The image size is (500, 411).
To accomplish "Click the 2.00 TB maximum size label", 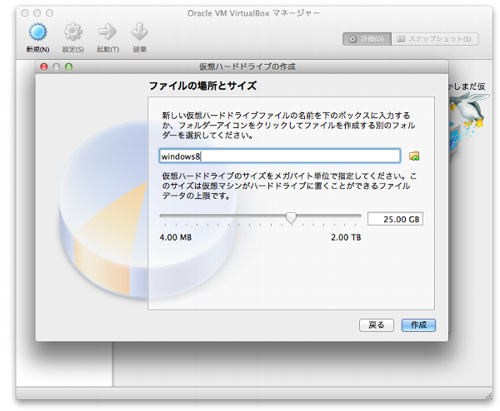I will tap(346, 237).
